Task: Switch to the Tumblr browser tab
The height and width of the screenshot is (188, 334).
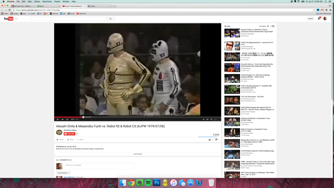Action: 99,6
